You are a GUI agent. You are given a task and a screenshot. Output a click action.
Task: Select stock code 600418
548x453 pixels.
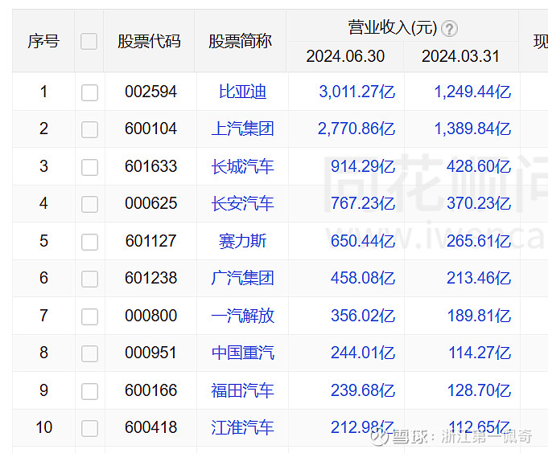[x=151, y=427]
